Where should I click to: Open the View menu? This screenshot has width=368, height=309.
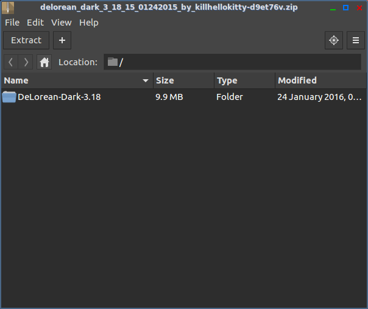click(62, 23)
